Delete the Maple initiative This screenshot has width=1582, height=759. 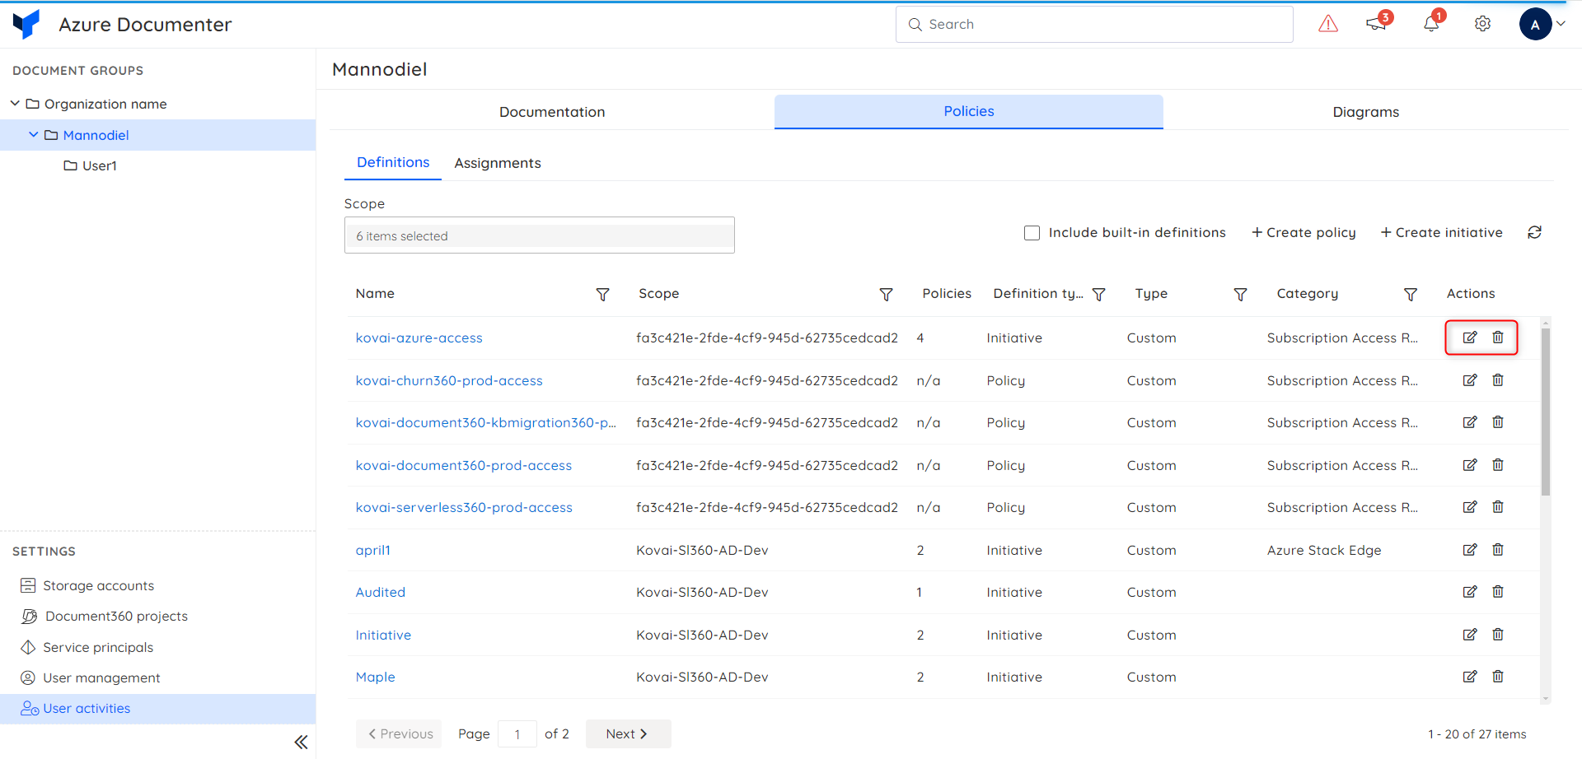pyautogui.click(x=1498, y=677)
